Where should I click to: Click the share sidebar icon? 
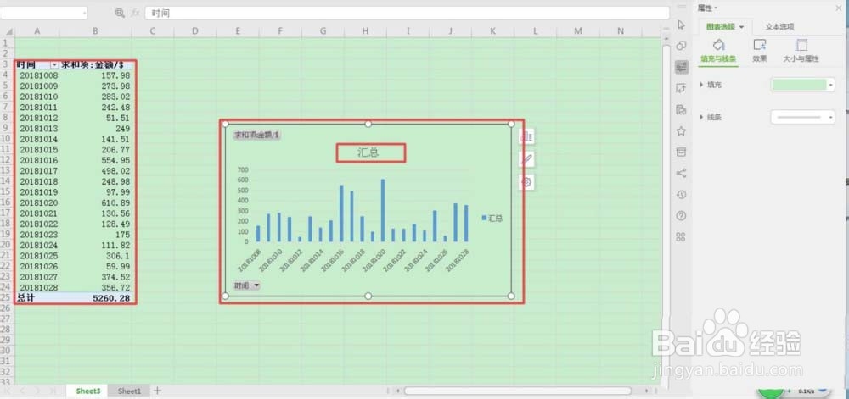[681, 174]
